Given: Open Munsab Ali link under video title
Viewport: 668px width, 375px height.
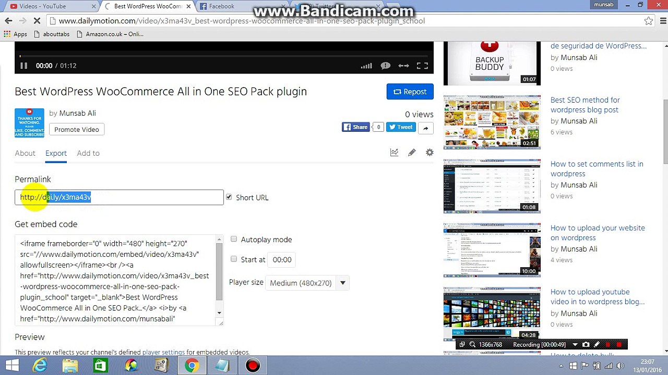Looking at the screenshot, I should pyautogui.click(x=77, y=113).
